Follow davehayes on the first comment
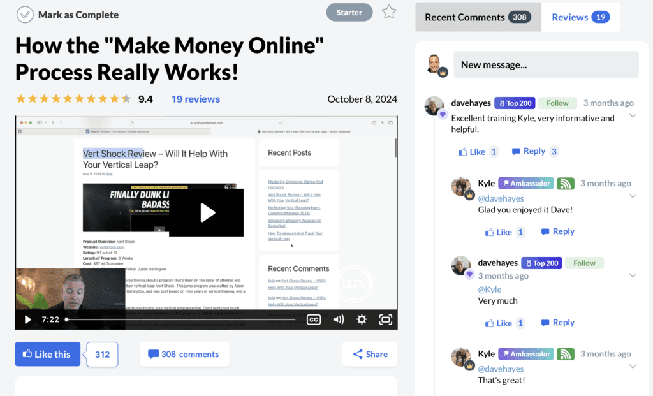 pos(557,103)
